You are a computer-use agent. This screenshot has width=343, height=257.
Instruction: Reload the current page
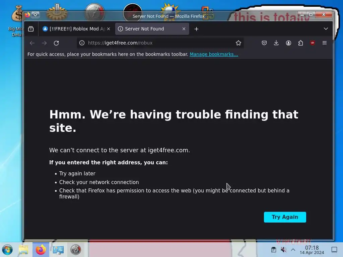(56, 43)
